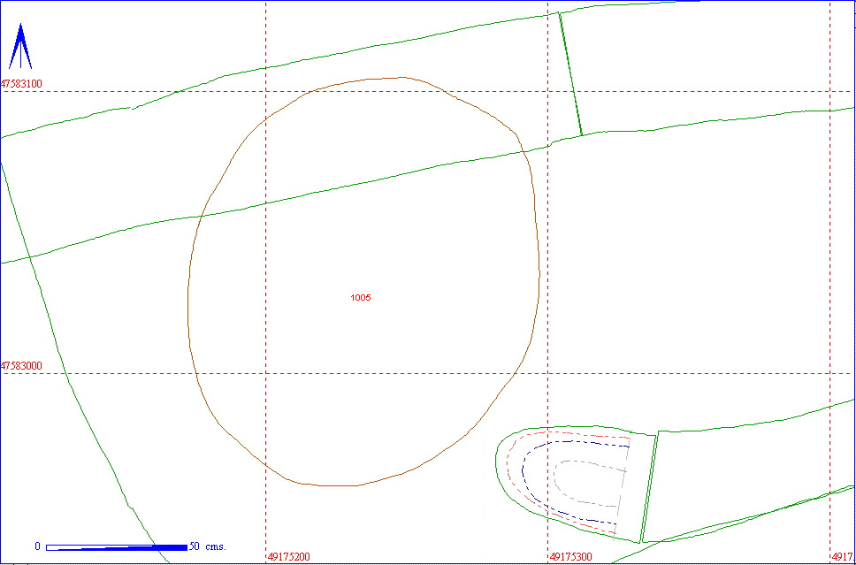
Task: Click the '50 cms.' scale label
Action: pos(208,546)
